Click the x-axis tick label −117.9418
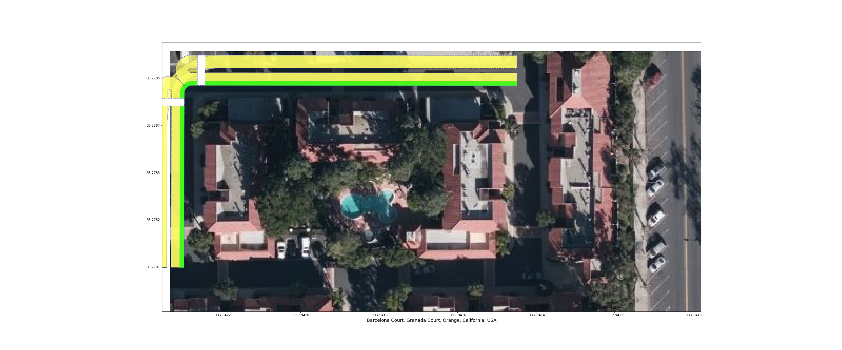The height and width of the screenshot is (350, 842). pos(379,315)
